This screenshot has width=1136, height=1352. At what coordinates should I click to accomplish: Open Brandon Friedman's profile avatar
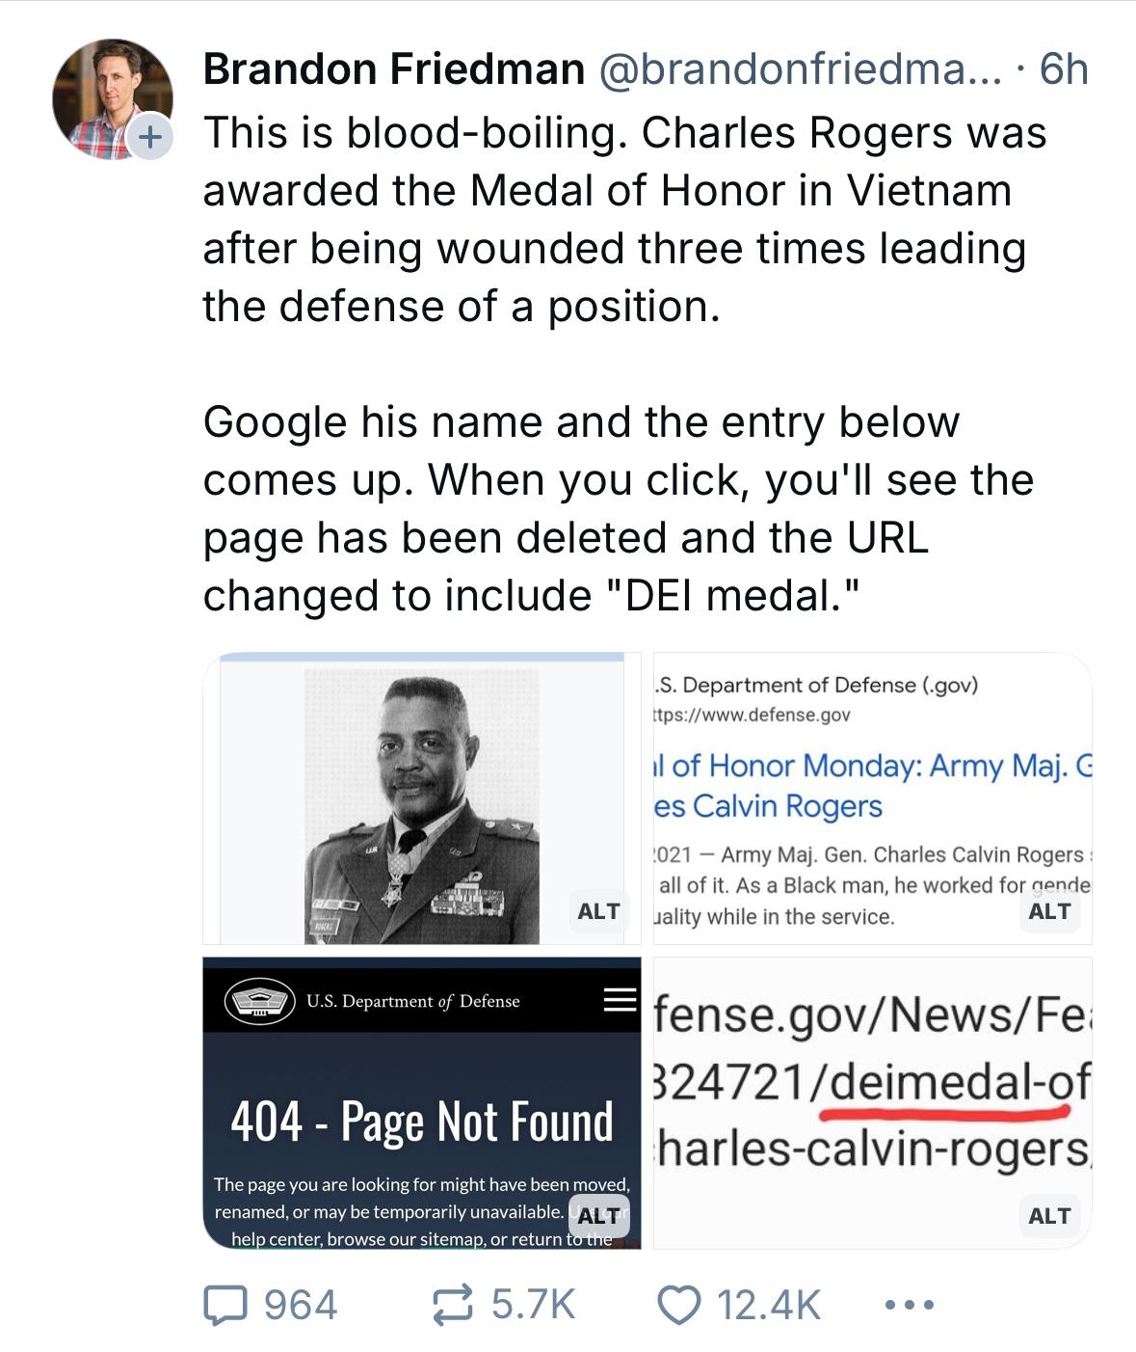click(112, 98)
